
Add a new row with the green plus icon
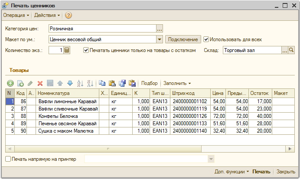10,83
